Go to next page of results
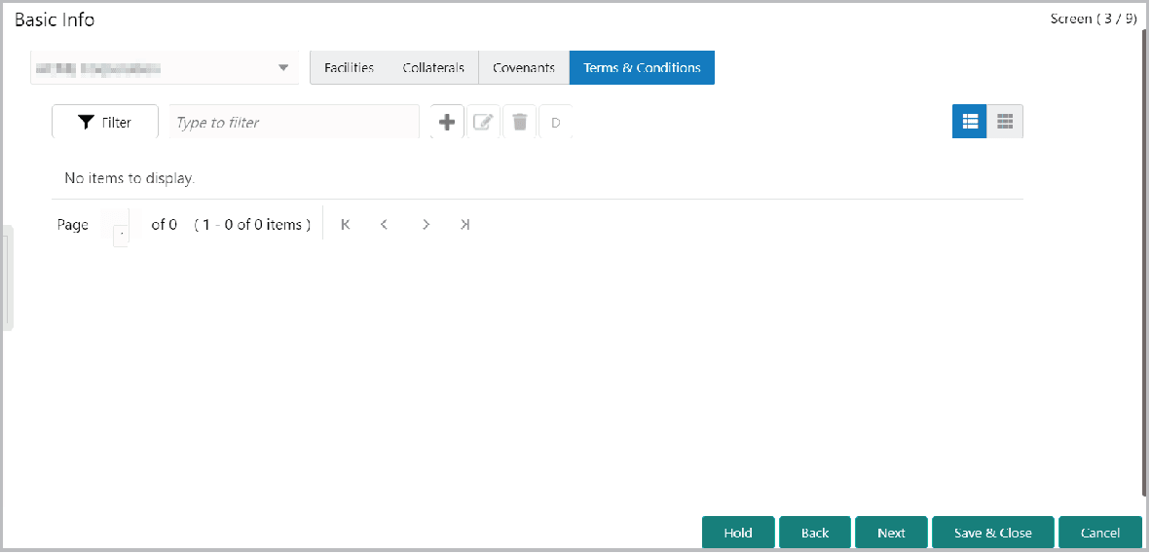1151x554 pixels. tap(426, 225)
